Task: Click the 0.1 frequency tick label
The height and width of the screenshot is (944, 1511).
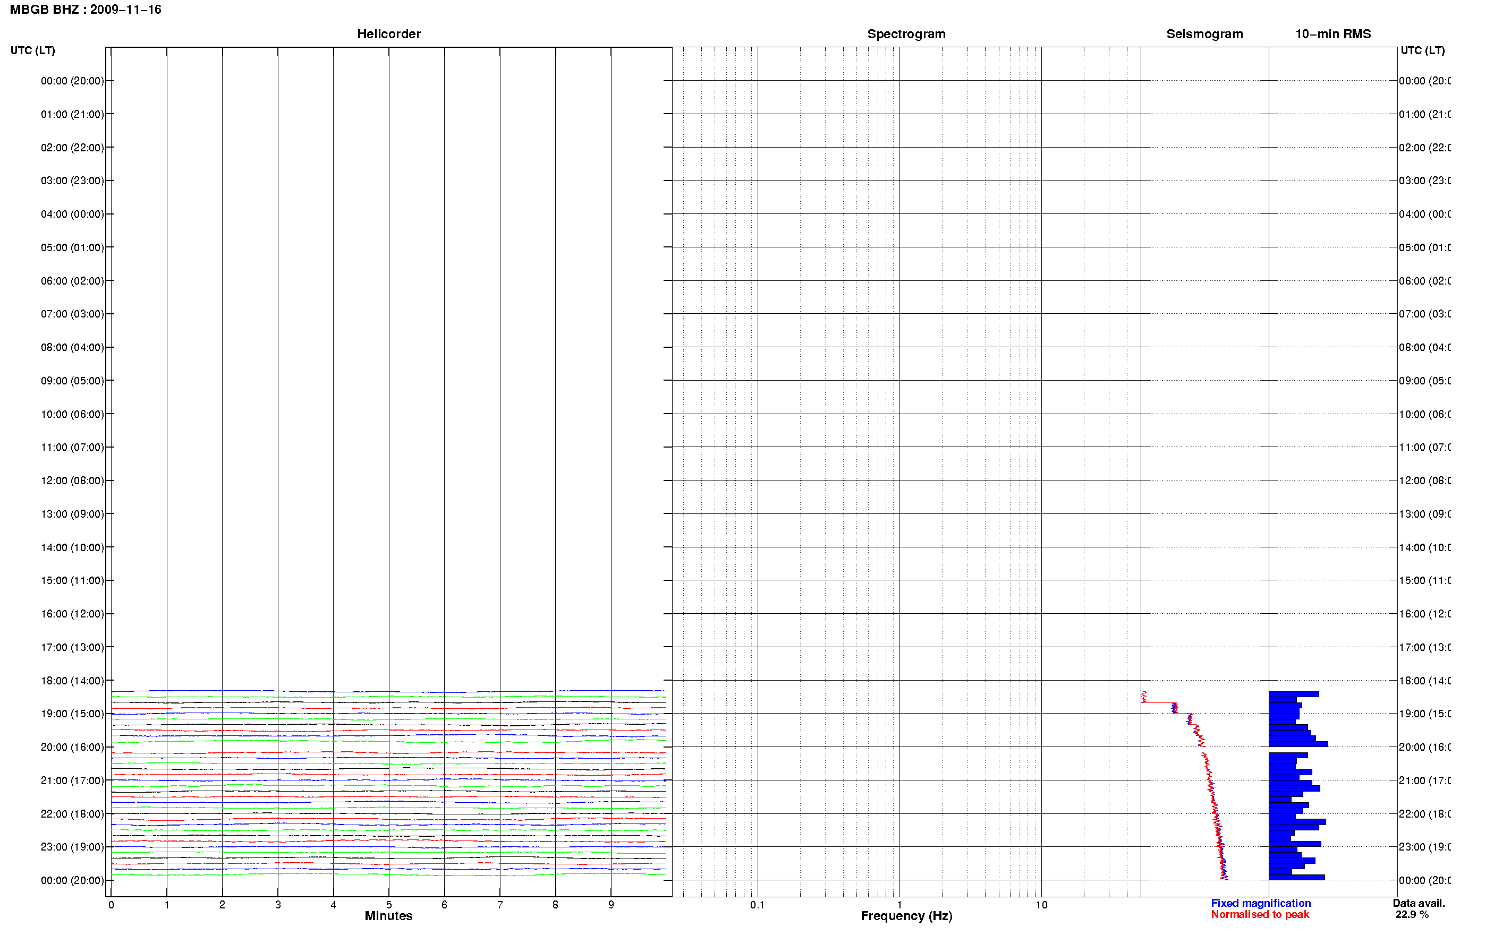Action: pyautogui.click(x=757, y=905)
